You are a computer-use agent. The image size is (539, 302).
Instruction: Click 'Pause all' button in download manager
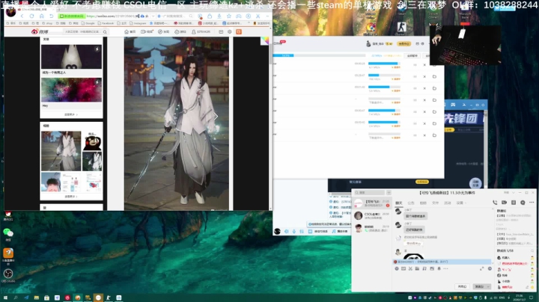[412, 55]
